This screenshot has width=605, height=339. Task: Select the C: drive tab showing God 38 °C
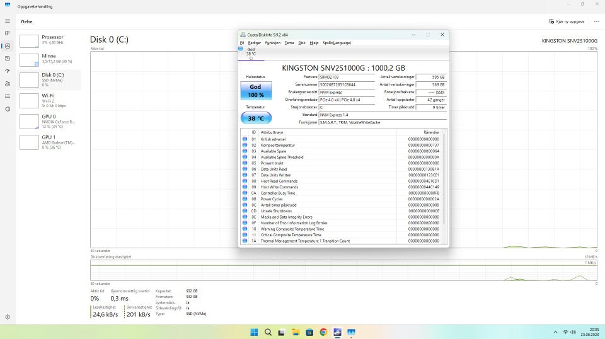pyautogui.click(x=251, y=54)
